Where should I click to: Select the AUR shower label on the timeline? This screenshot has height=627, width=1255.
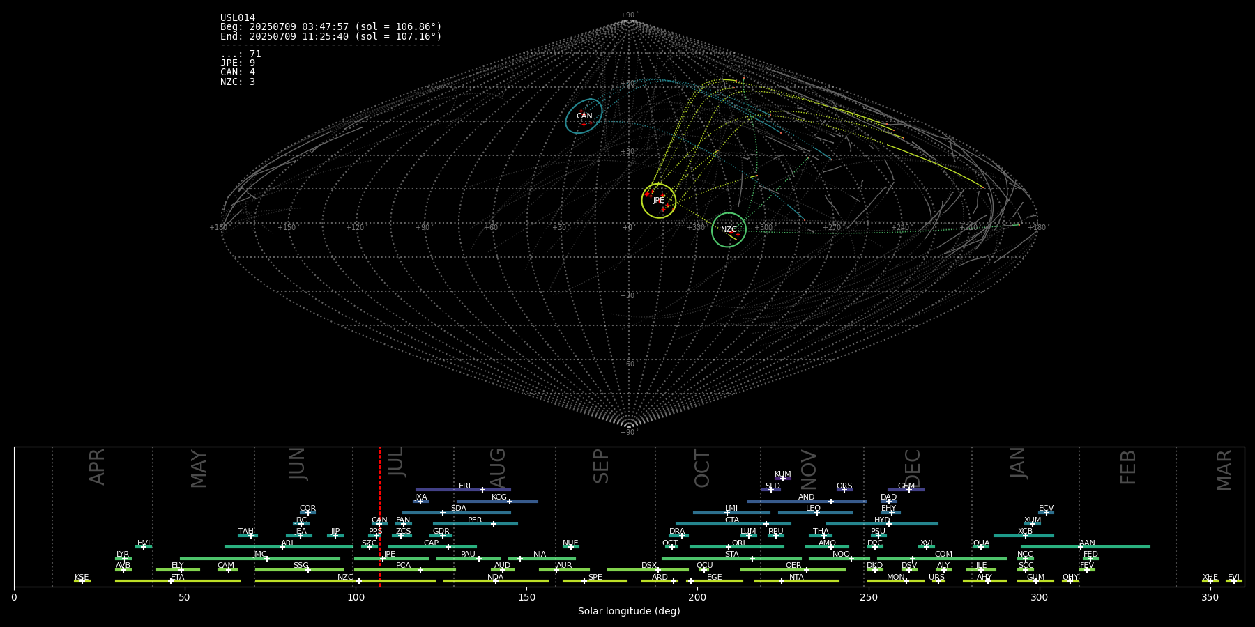pyautogui.click(x=564, y=566)
